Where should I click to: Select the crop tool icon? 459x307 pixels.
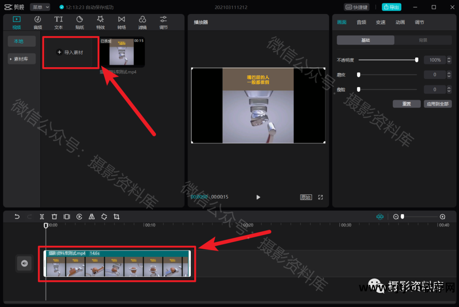[x=116, y=217]
